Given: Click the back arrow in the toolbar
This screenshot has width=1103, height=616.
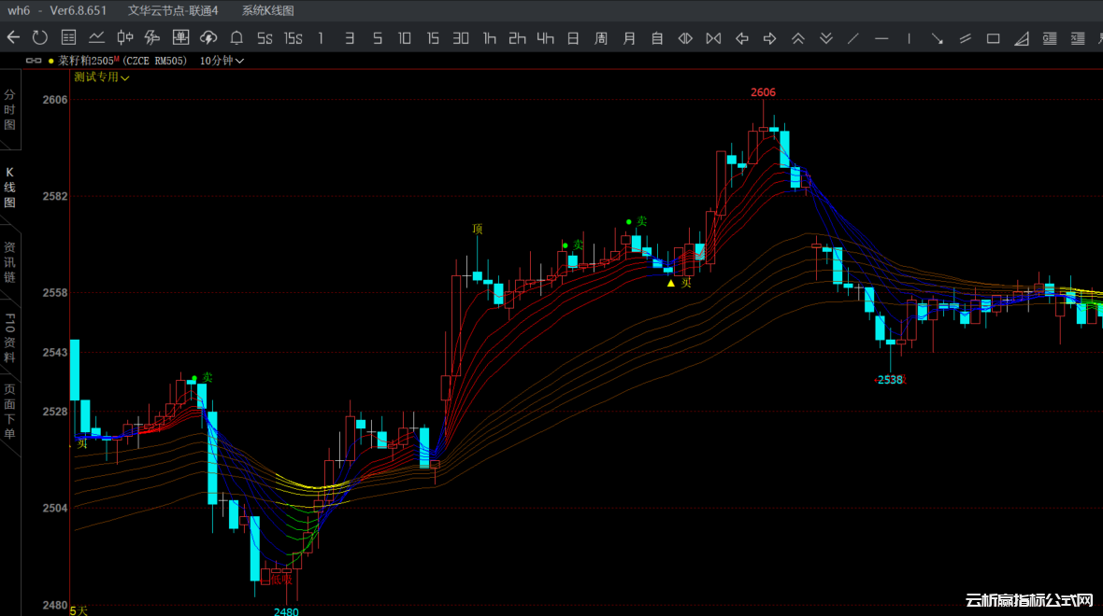Looking at the screenshot, I should click(13, 38).
